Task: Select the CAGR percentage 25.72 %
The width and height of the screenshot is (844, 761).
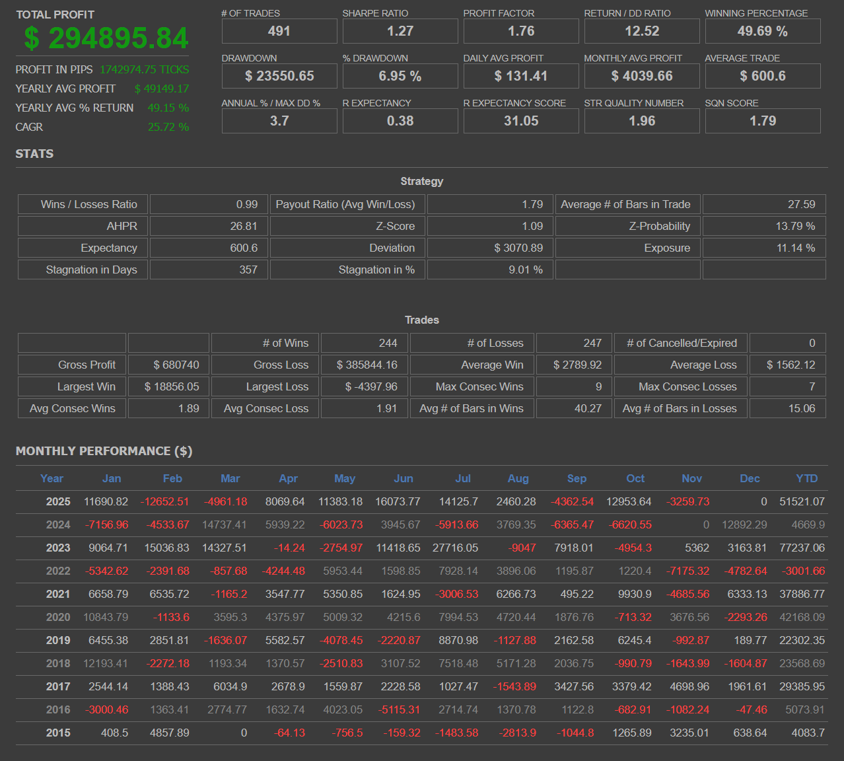Action: [168, 127]
